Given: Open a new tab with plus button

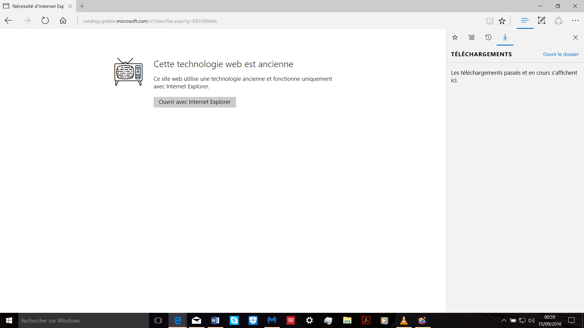Looking at the screenshot, I should tap(82, 6).
